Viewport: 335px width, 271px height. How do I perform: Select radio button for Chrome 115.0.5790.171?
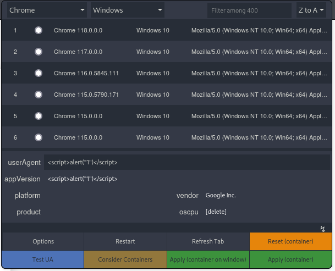click(39, 95)
